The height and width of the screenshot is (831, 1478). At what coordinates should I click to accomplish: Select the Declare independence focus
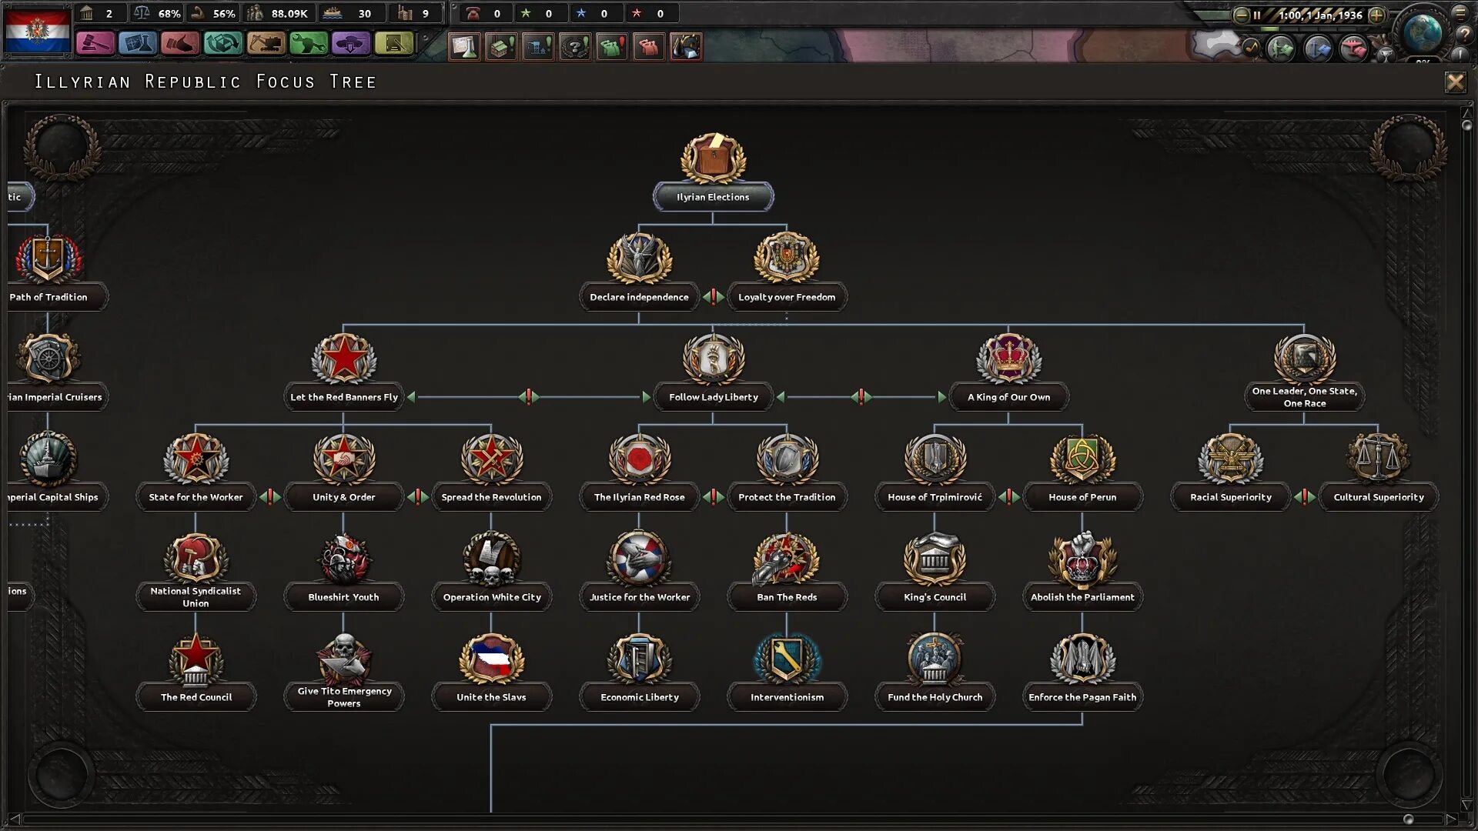click(638, 297)
